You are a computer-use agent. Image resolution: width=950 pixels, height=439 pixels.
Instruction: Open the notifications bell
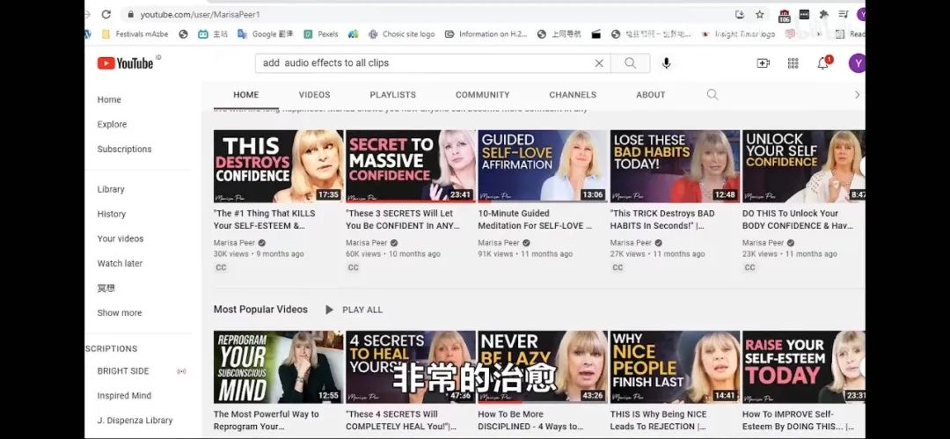pos(822,63)
